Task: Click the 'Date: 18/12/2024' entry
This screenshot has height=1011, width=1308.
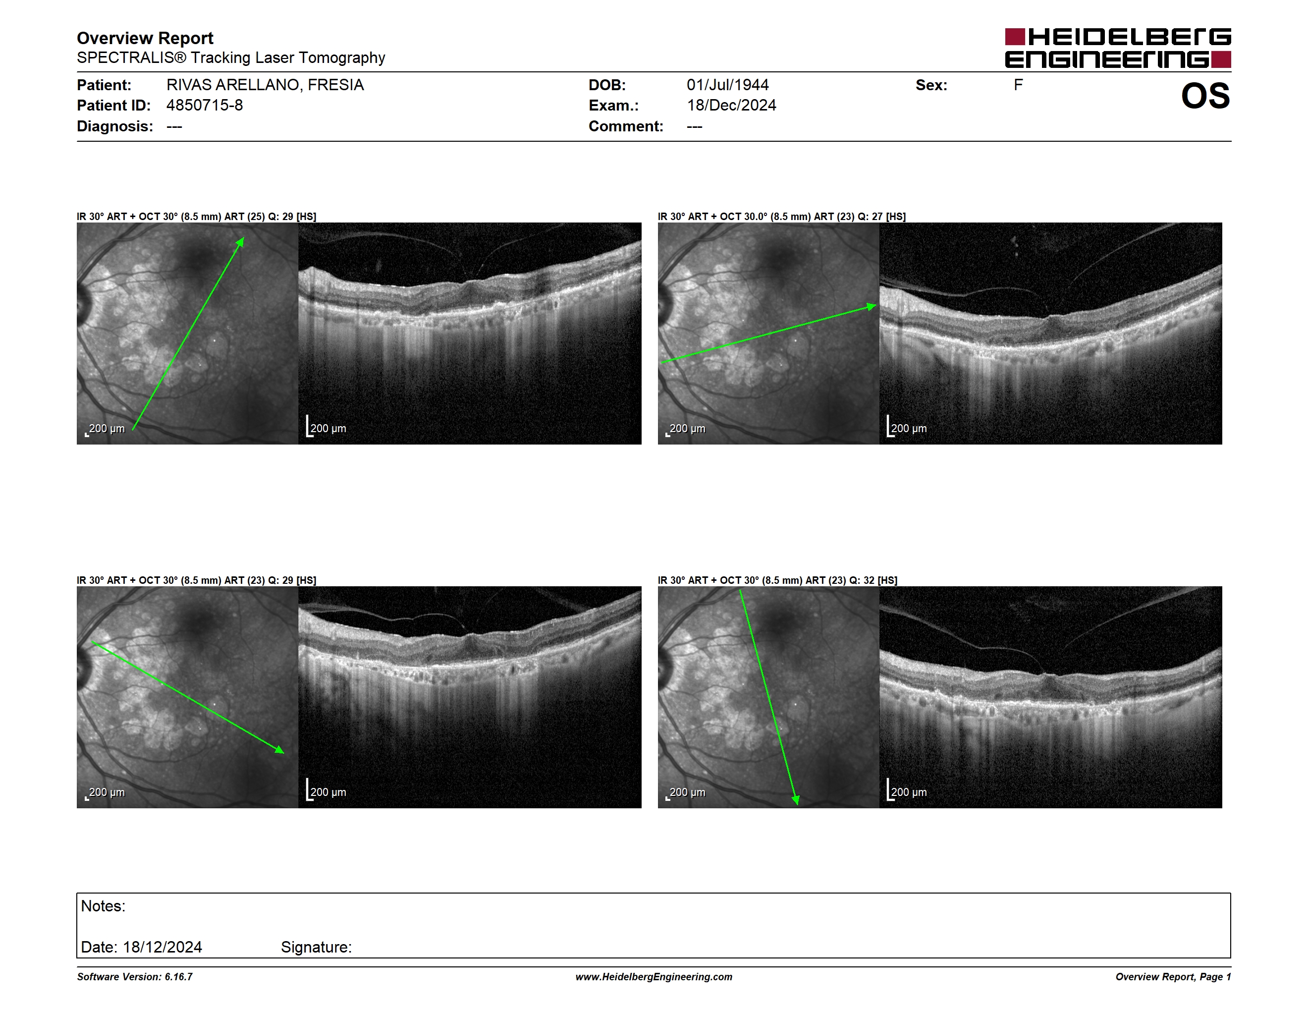Action: click(x=141, y=947)
